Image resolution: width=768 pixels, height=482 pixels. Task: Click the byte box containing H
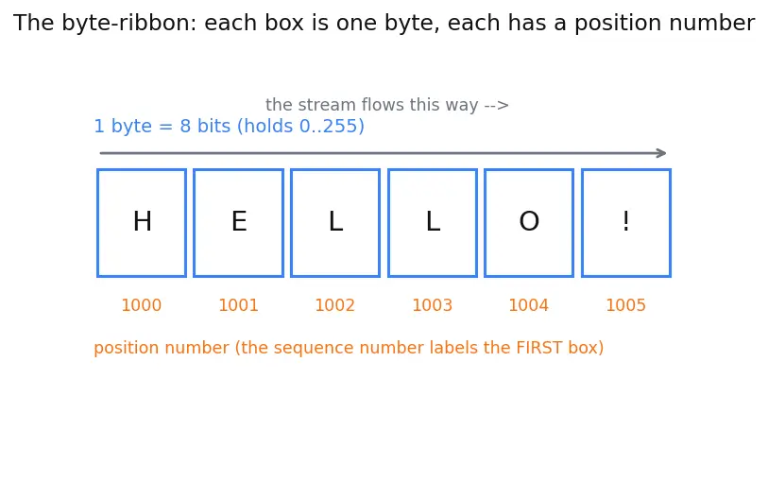point(142,223)
